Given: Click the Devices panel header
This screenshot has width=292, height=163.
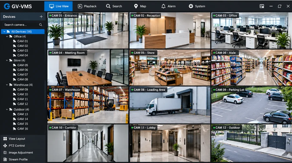Looking at the screenshot, I should click(x=23, y=17).
